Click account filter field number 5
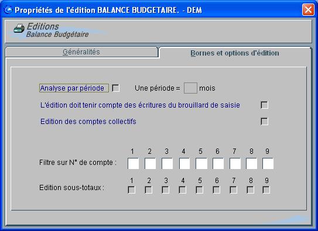Viewport: 318px width, 231px height. [201, 164]
